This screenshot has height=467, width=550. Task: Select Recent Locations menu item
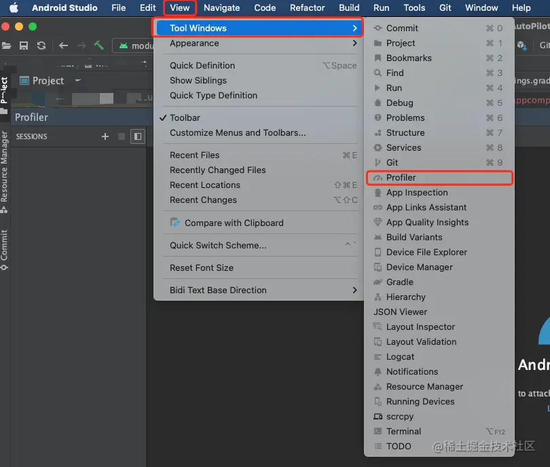pyautogui.click(x=259, y=185)
